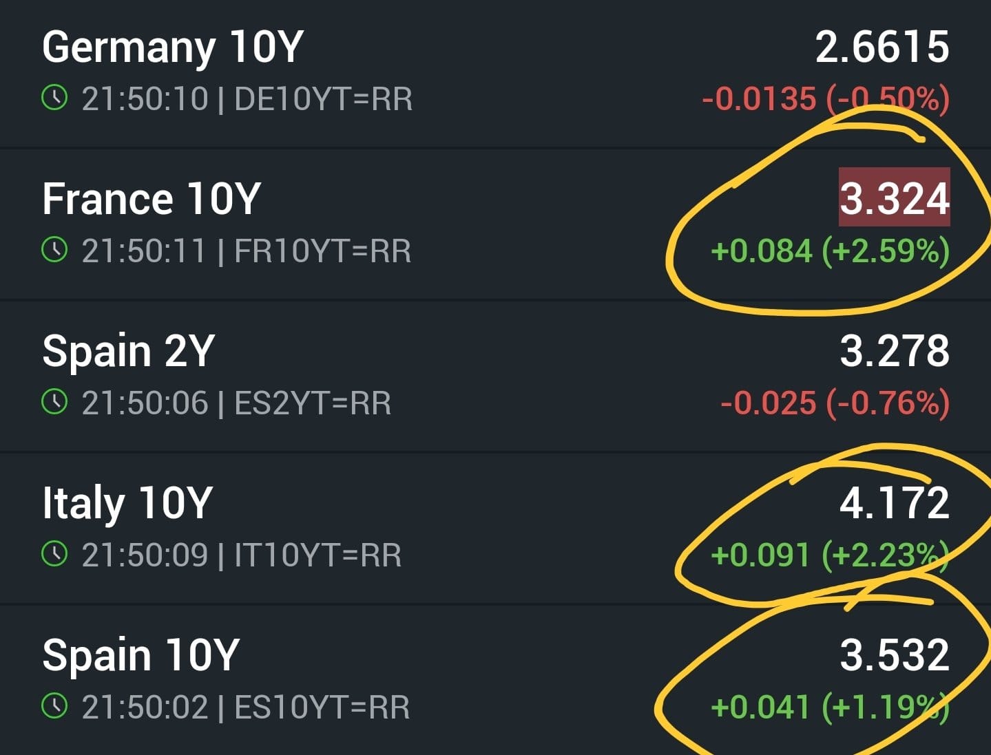Click the clock icon under Spain 10Y
This screenshot has width=991, height=755.
coord(54,706)
